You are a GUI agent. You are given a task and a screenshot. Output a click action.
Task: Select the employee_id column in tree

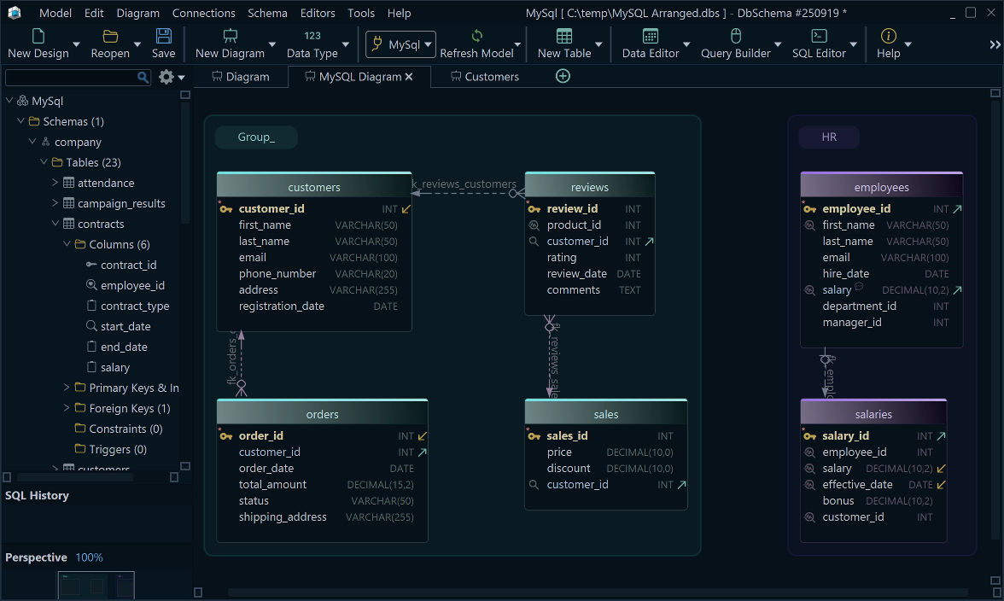coord(132,285)
